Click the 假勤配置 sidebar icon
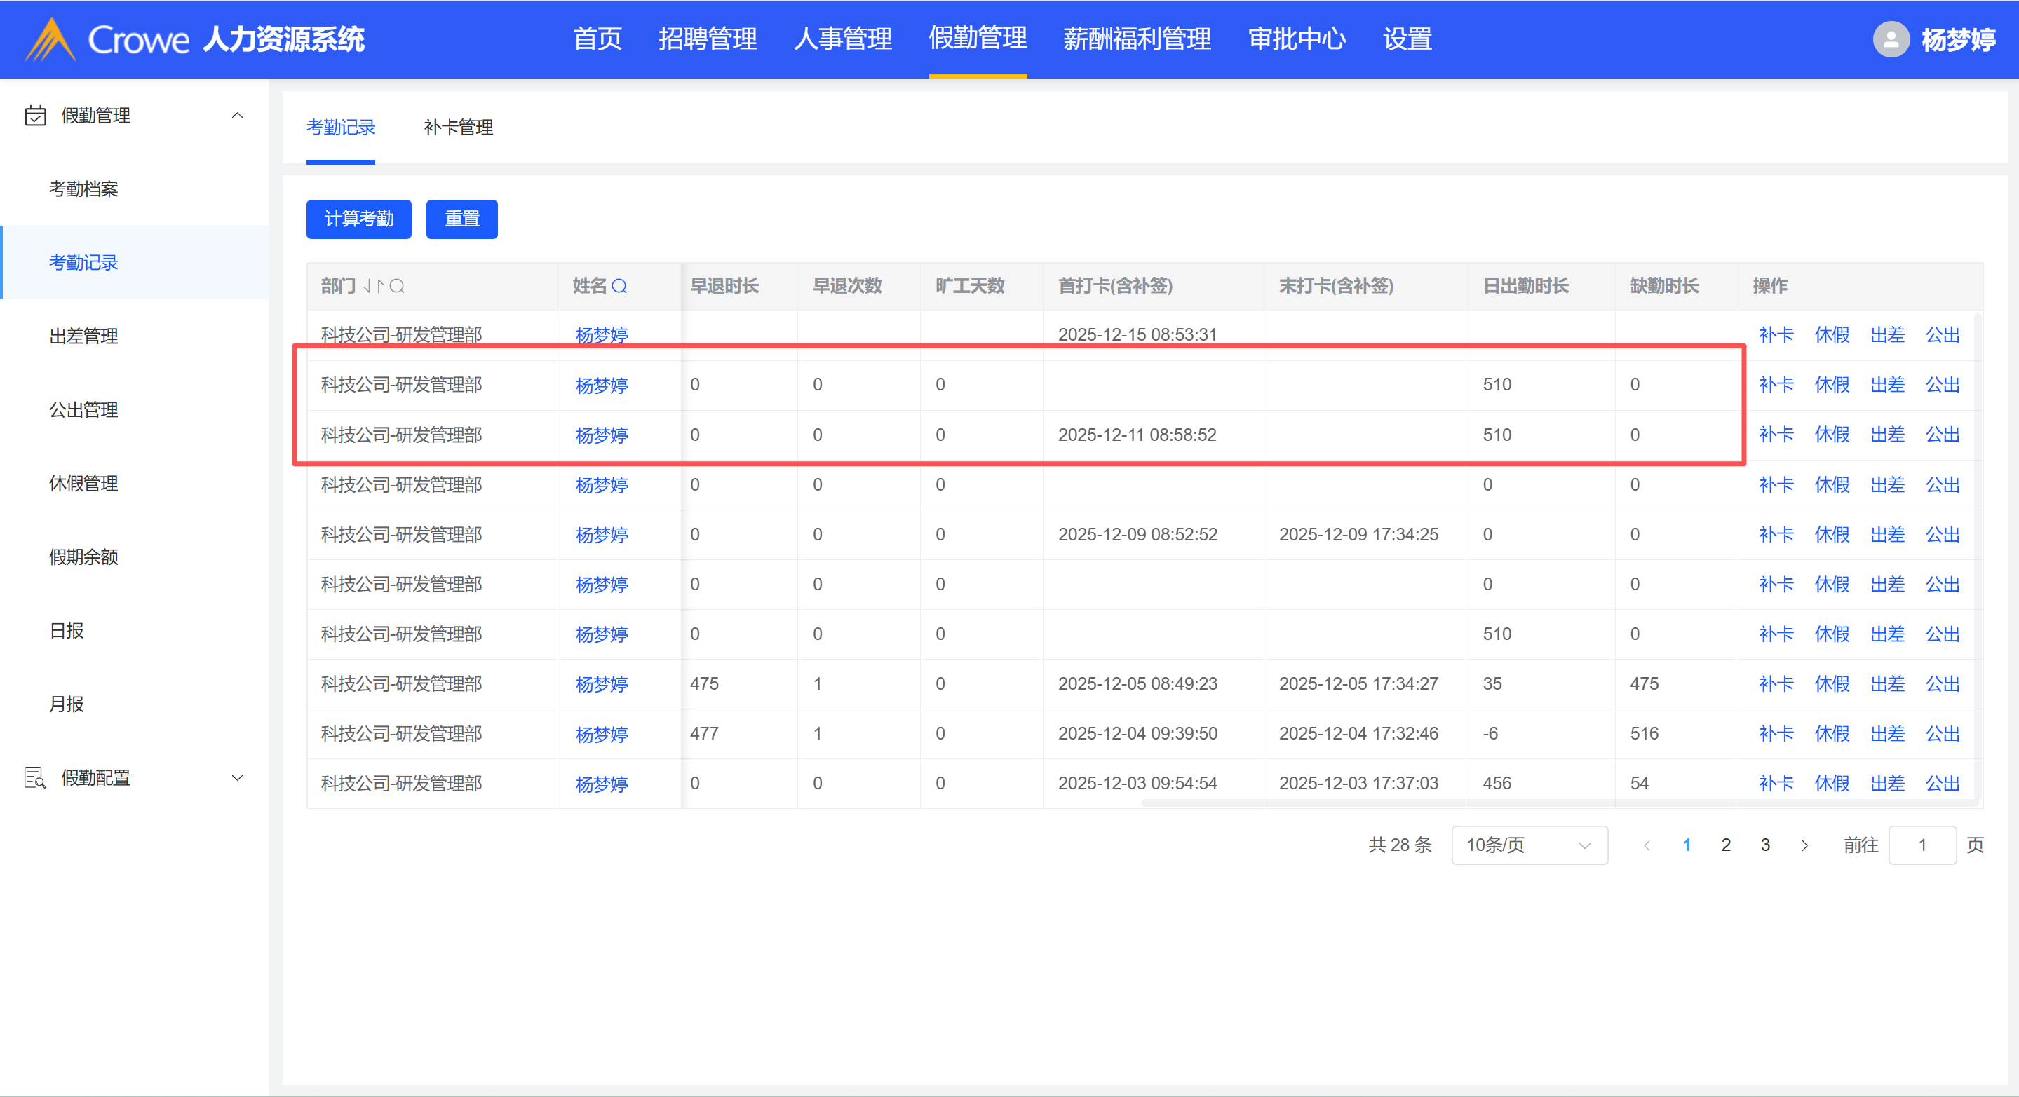 35,778
